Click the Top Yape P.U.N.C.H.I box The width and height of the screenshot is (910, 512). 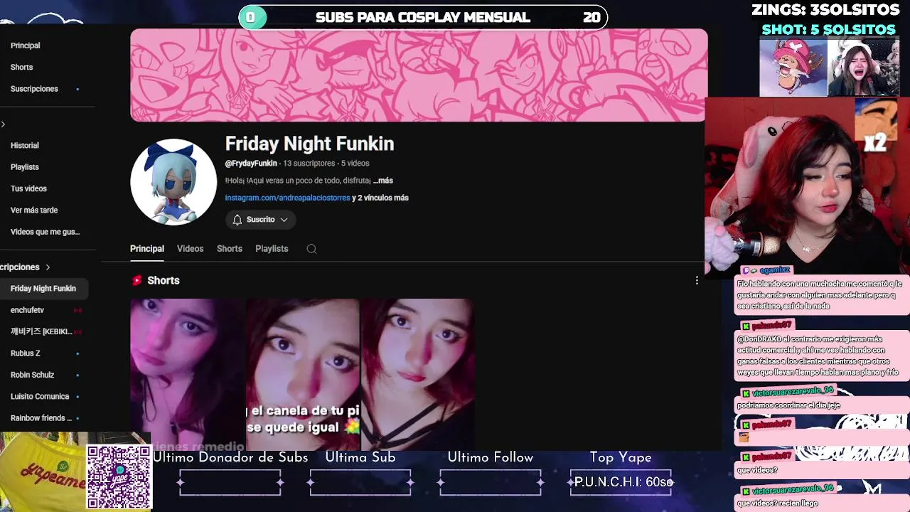click(621, 482)
